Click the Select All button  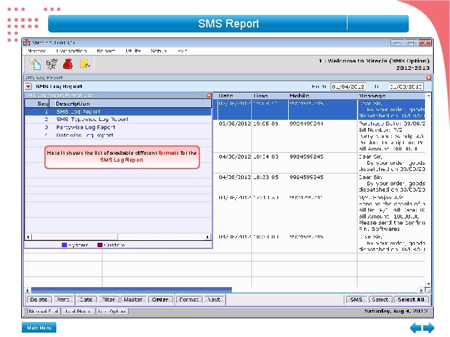coord(411,300)
